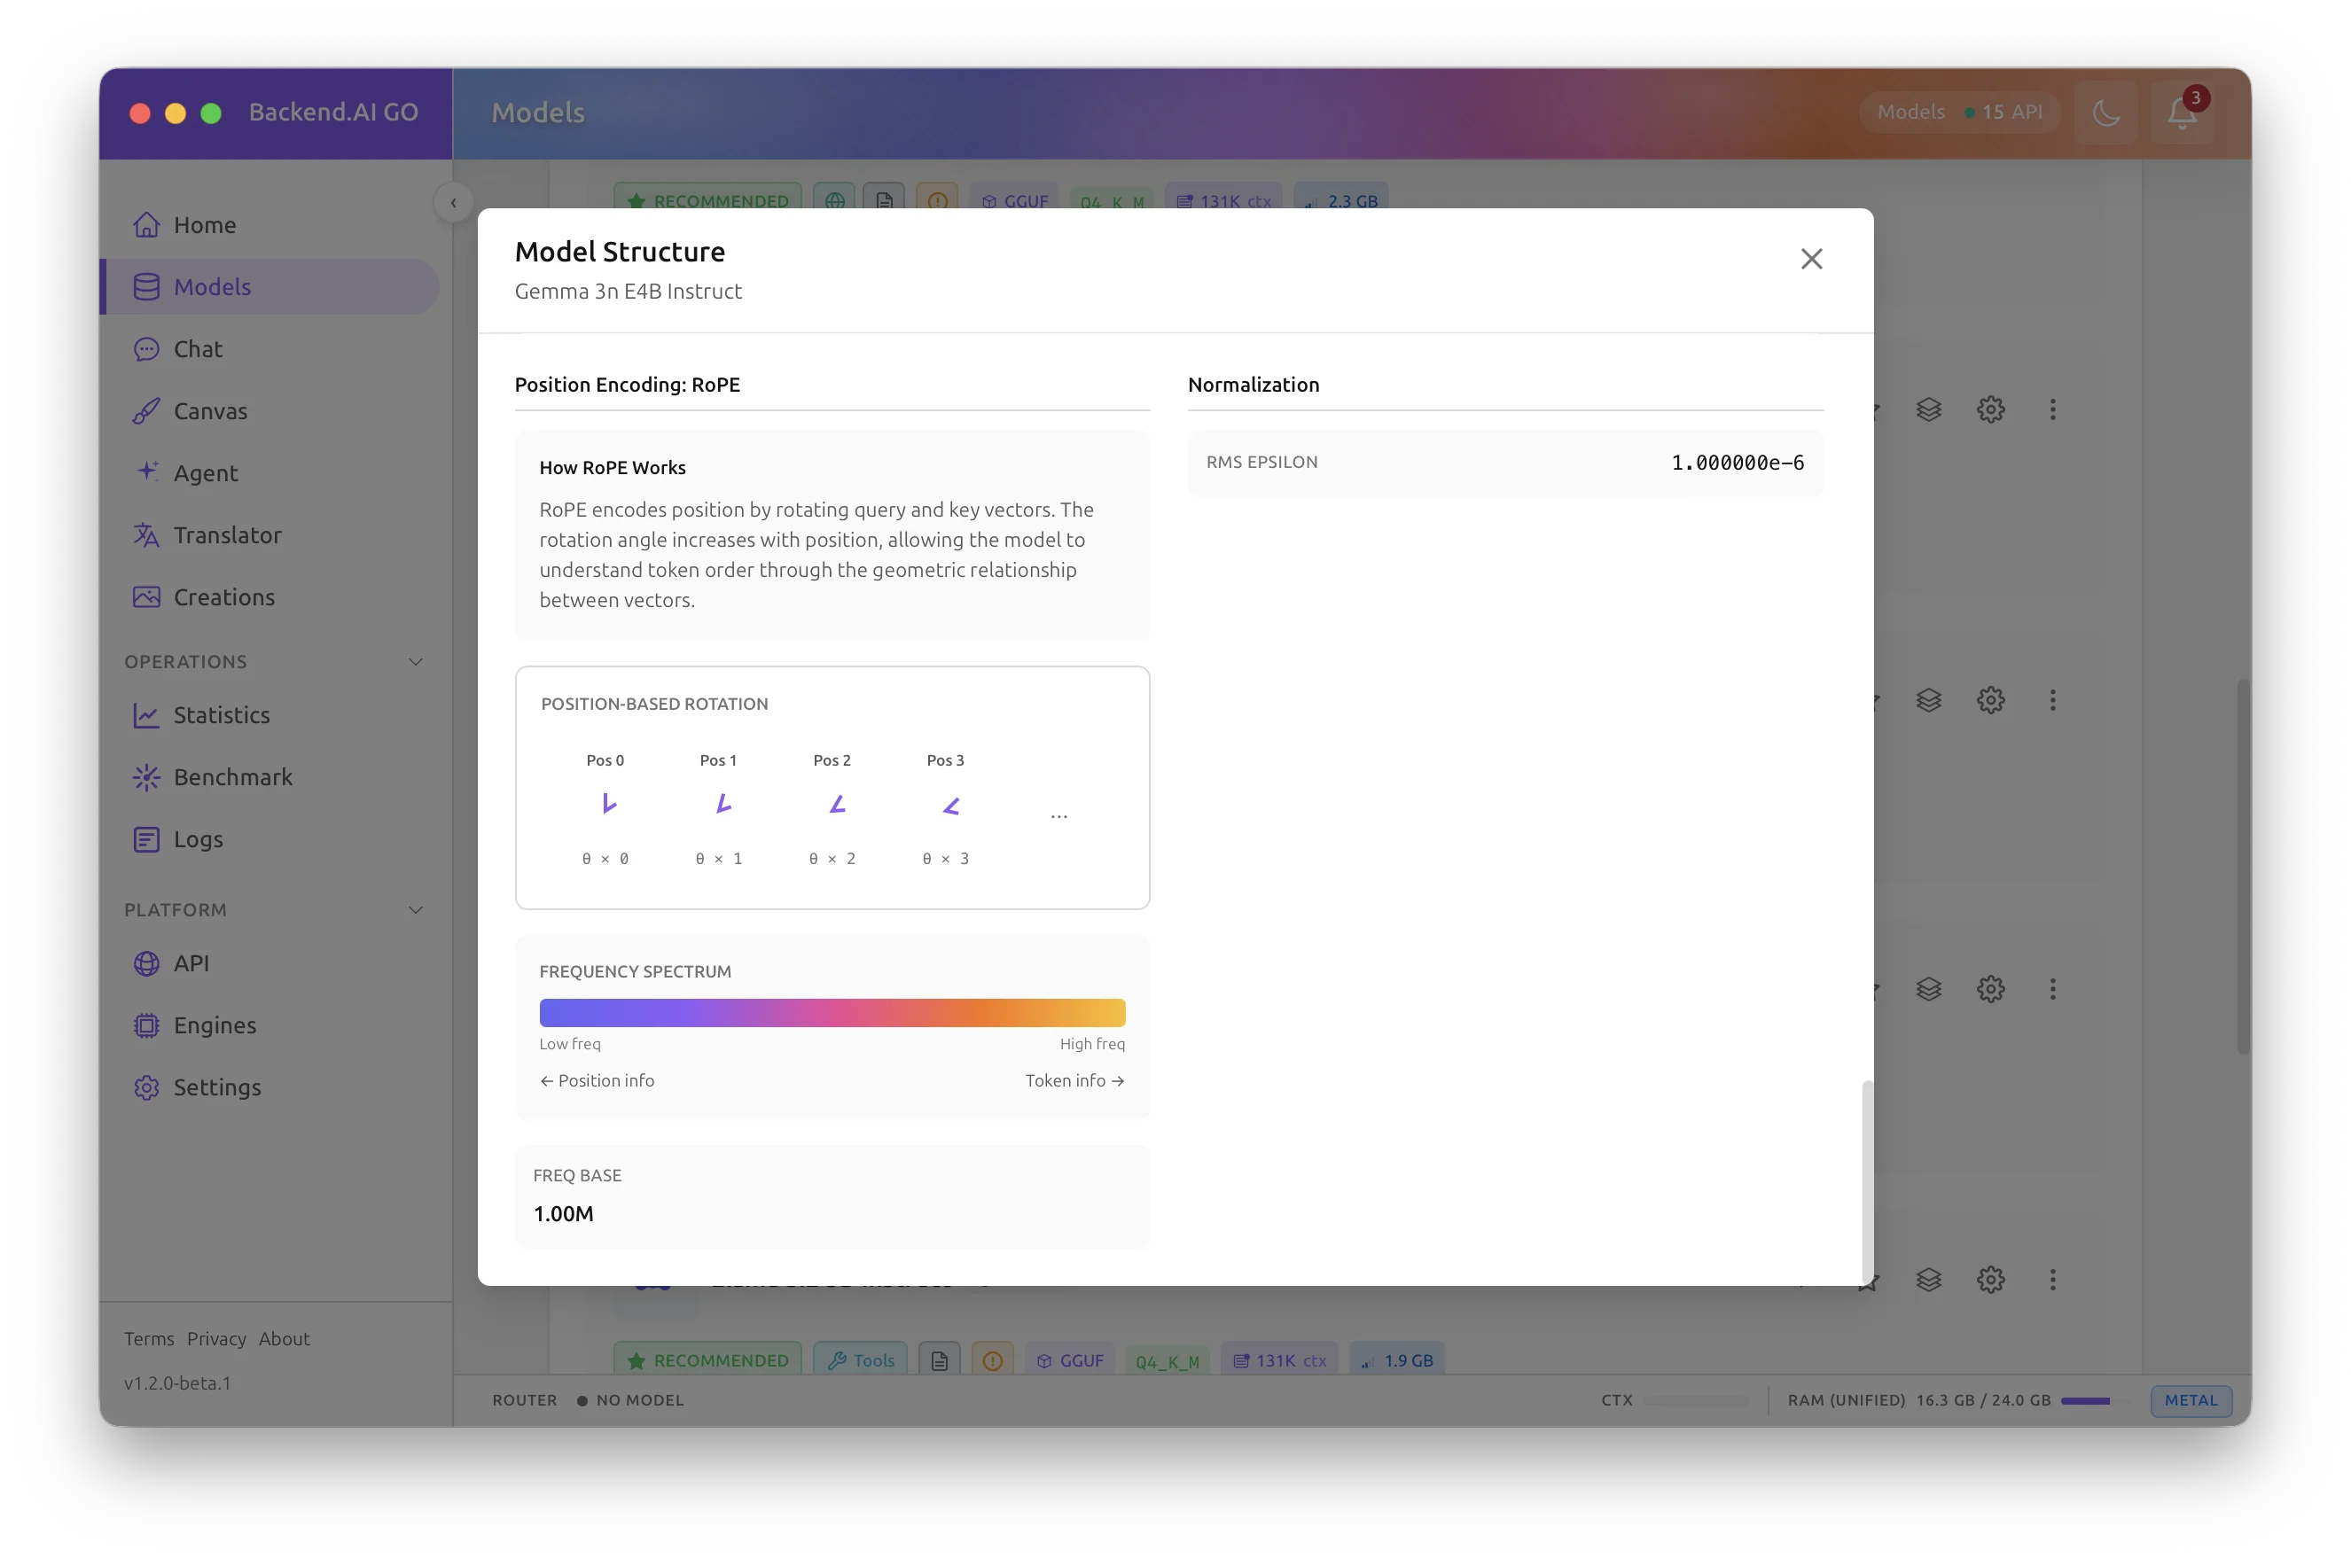Viewport: 2351px width, 1558px height.
Task: Open the Models section
Action: click(x=212, y=286)
